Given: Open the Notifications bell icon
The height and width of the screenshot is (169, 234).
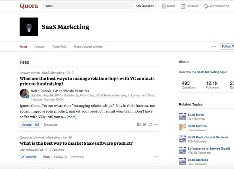Looking at the screenshot, I should [206, 6].
